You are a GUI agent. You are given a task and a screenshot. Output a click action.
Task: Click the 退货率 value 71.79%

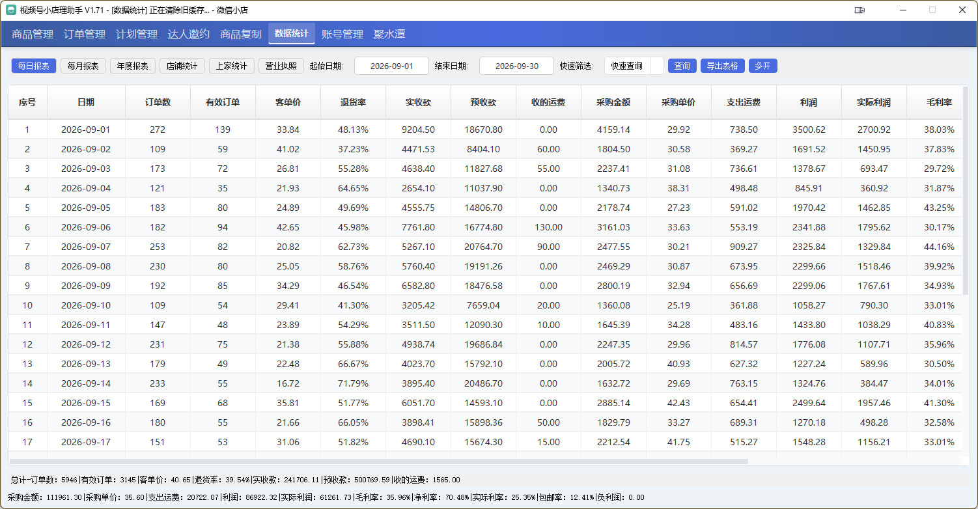pyautogui.click(x=353, y=383)
